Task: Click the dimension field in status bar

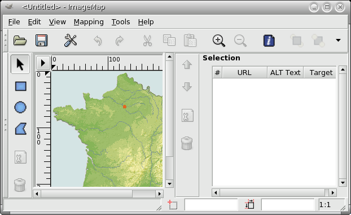Action: point(288,205)
